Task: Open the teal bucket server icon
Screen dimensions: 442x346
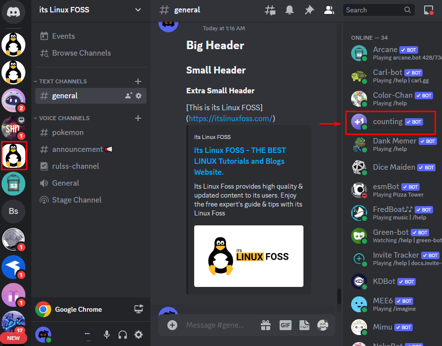Action: 13,184
